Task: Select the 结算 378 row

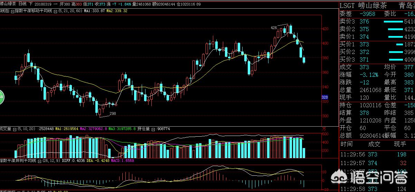Action: pos(355,113)
